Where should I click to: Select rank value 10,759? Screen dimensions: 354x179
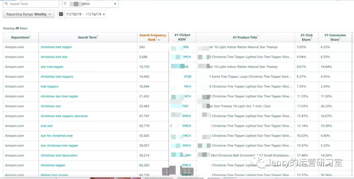144,67
